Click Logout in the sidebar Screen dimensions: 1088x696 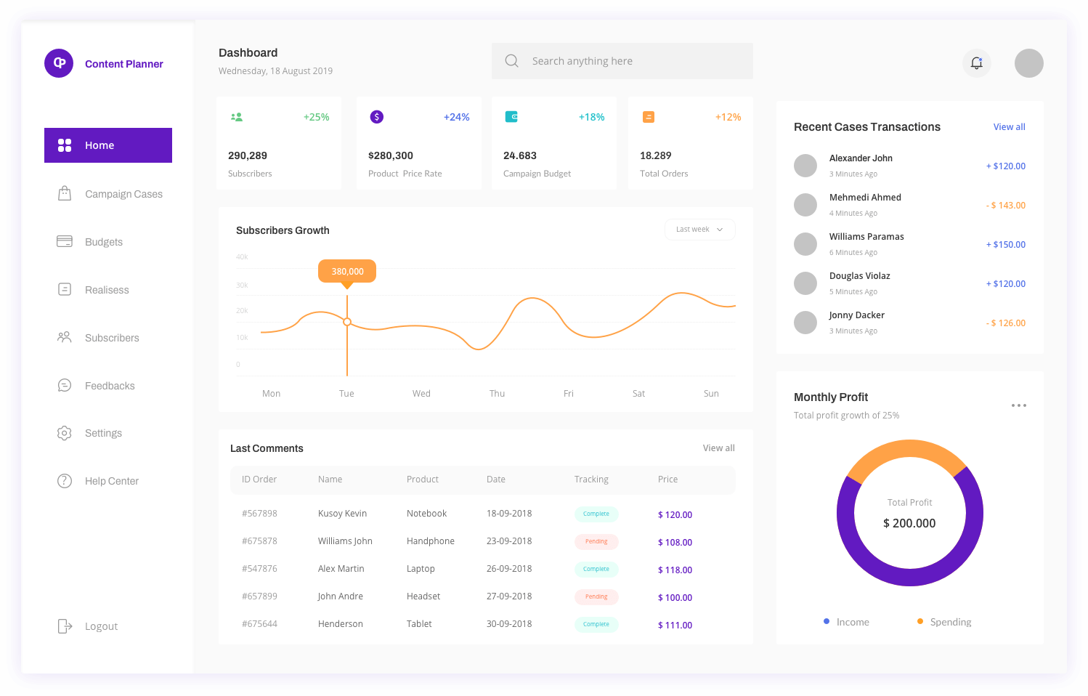(101, 626)
